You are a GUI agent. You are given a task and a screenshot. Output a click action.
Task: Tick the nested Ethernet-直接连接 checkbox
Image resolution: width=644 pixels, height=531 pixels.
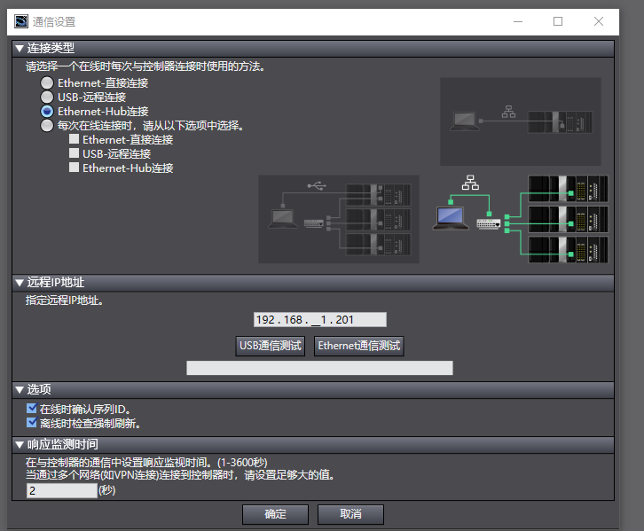(x=75, y=139)
